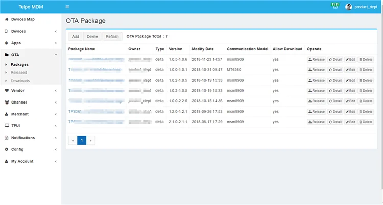Release the first package, version 1.0.5-1.0.6
383x205 pixels.
(x=317, y=60)
